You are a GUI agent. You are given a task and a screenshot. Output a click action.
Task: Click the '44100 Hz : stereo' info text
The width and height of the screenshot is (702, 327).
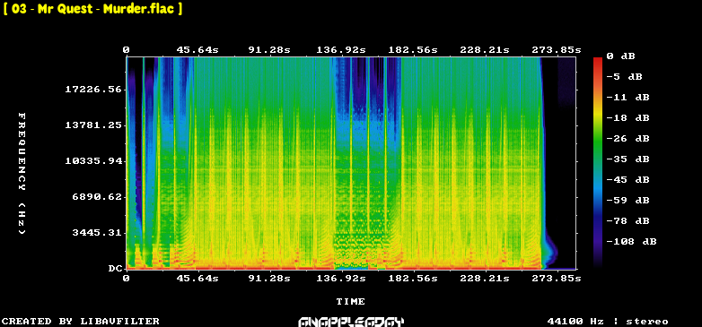click(608, 322)
